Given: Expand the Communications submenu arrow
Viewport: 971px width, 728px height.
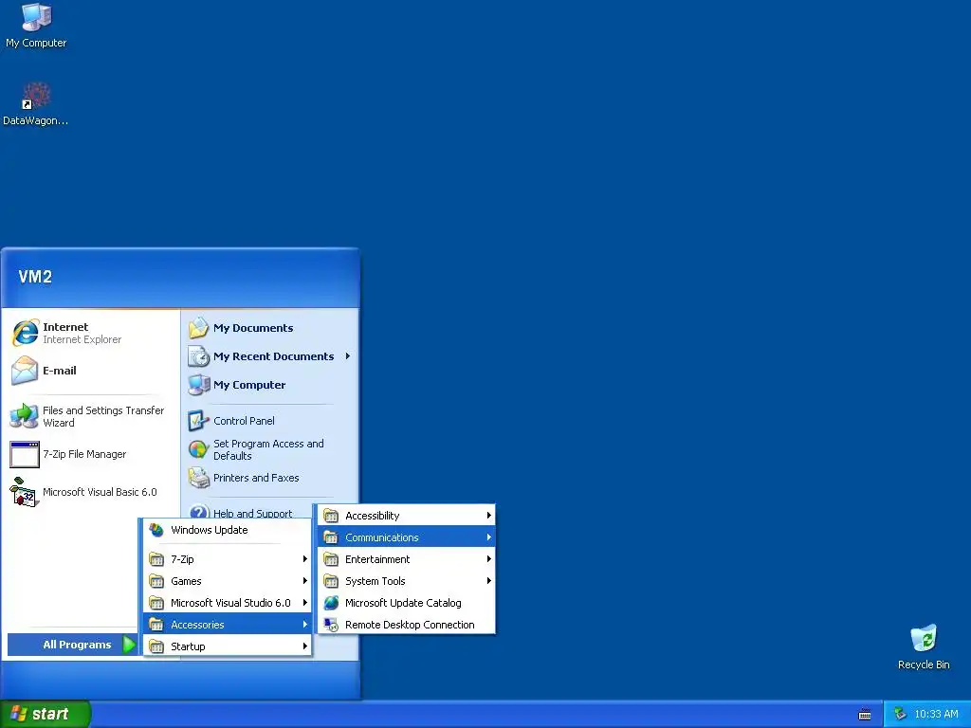Looking at the screenshot, I should coord(488,537).
